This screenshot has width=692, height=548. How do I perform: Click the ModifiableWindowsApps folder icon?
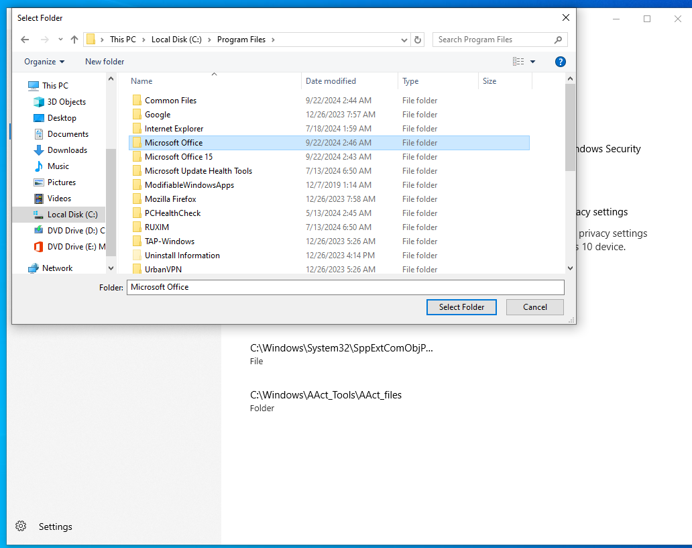pyautogui.click(x=137, y=185)
